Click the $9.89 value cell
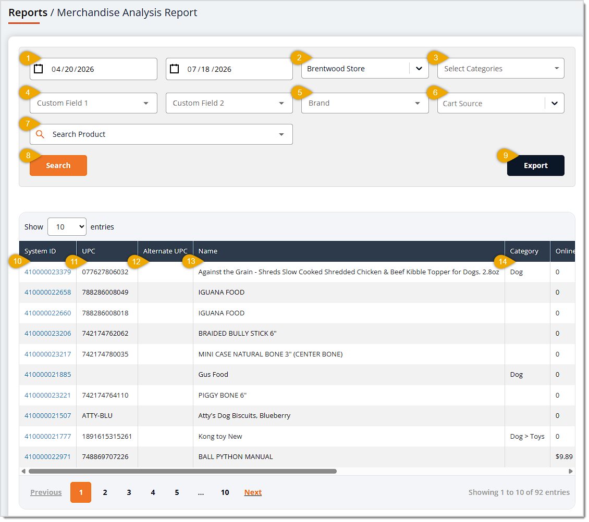 564,457
